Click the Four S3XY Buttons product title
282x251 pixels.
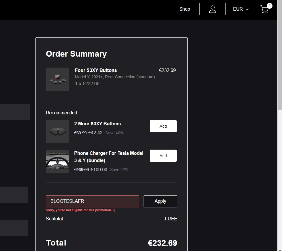pyautogui.click(x=96, y=70)
